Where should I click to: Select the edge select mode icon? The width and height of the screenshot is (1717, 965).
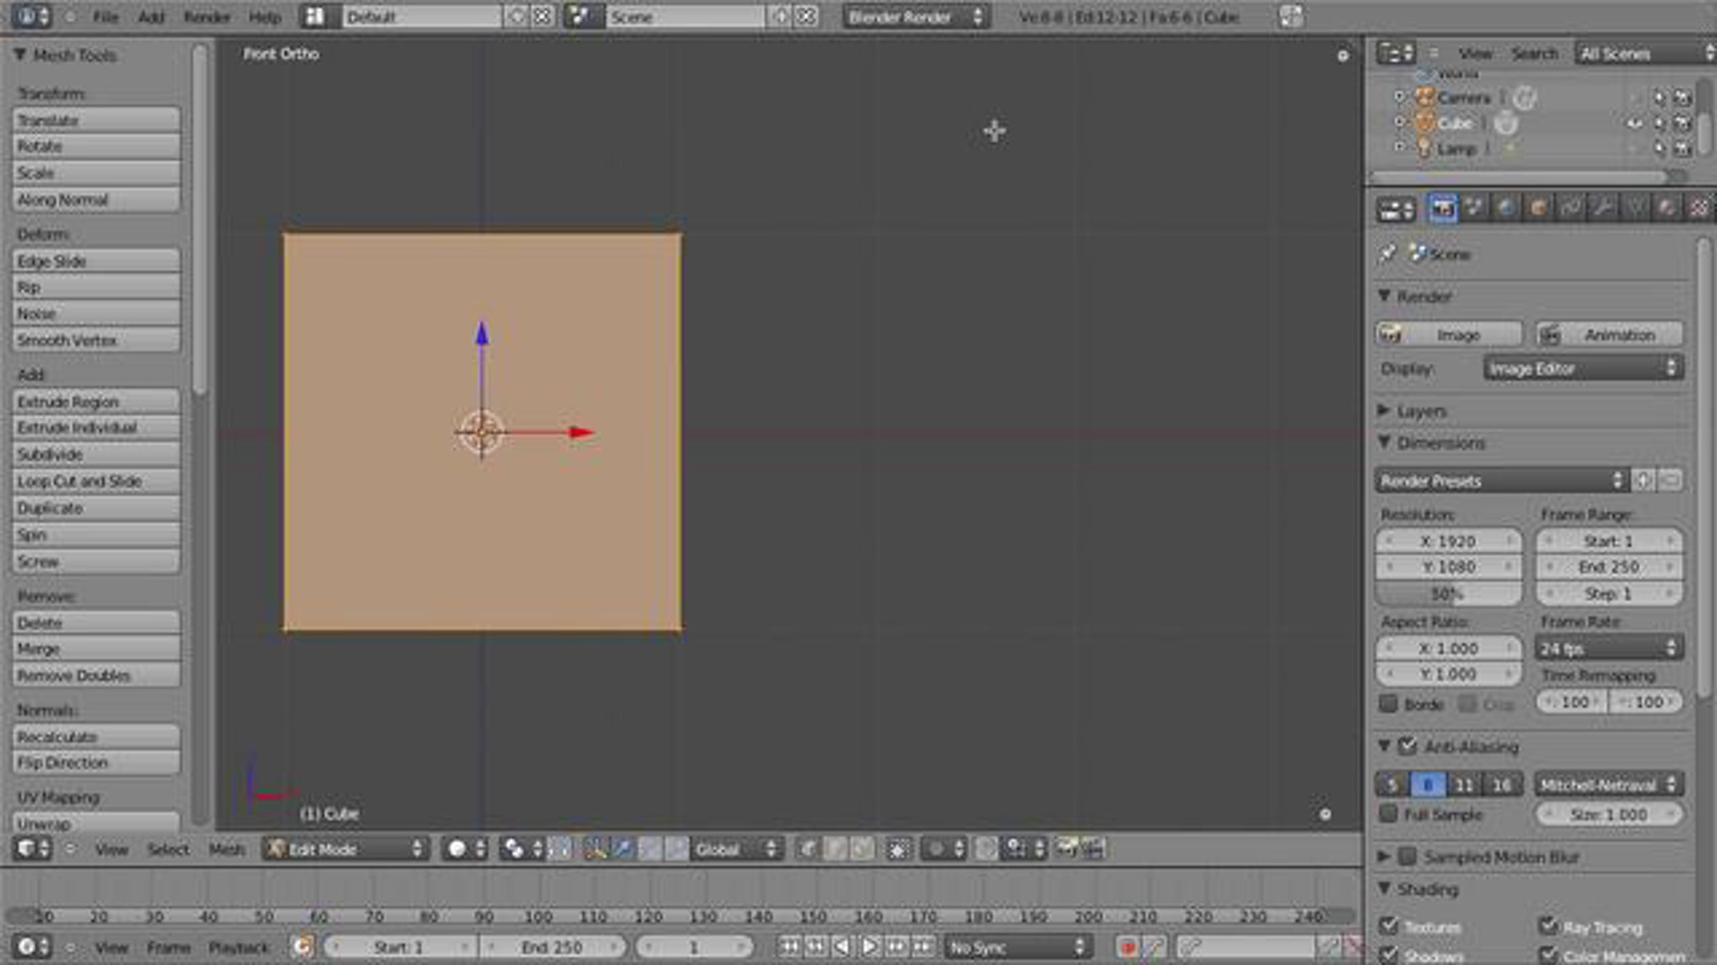click(834, 849)
